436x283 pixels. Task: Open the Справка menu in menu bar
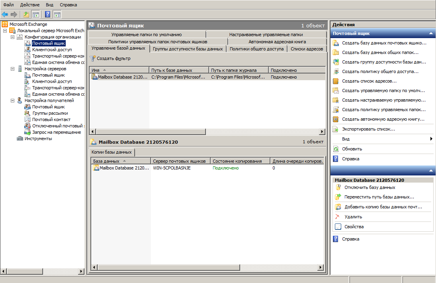tap(68, 5)
